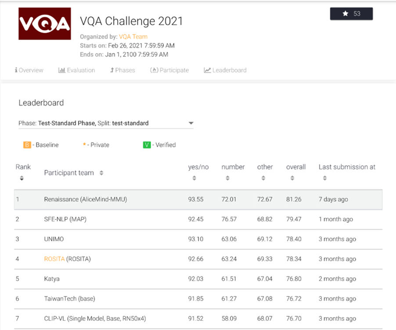Sort by Last submission at arrows

point(324,178)
